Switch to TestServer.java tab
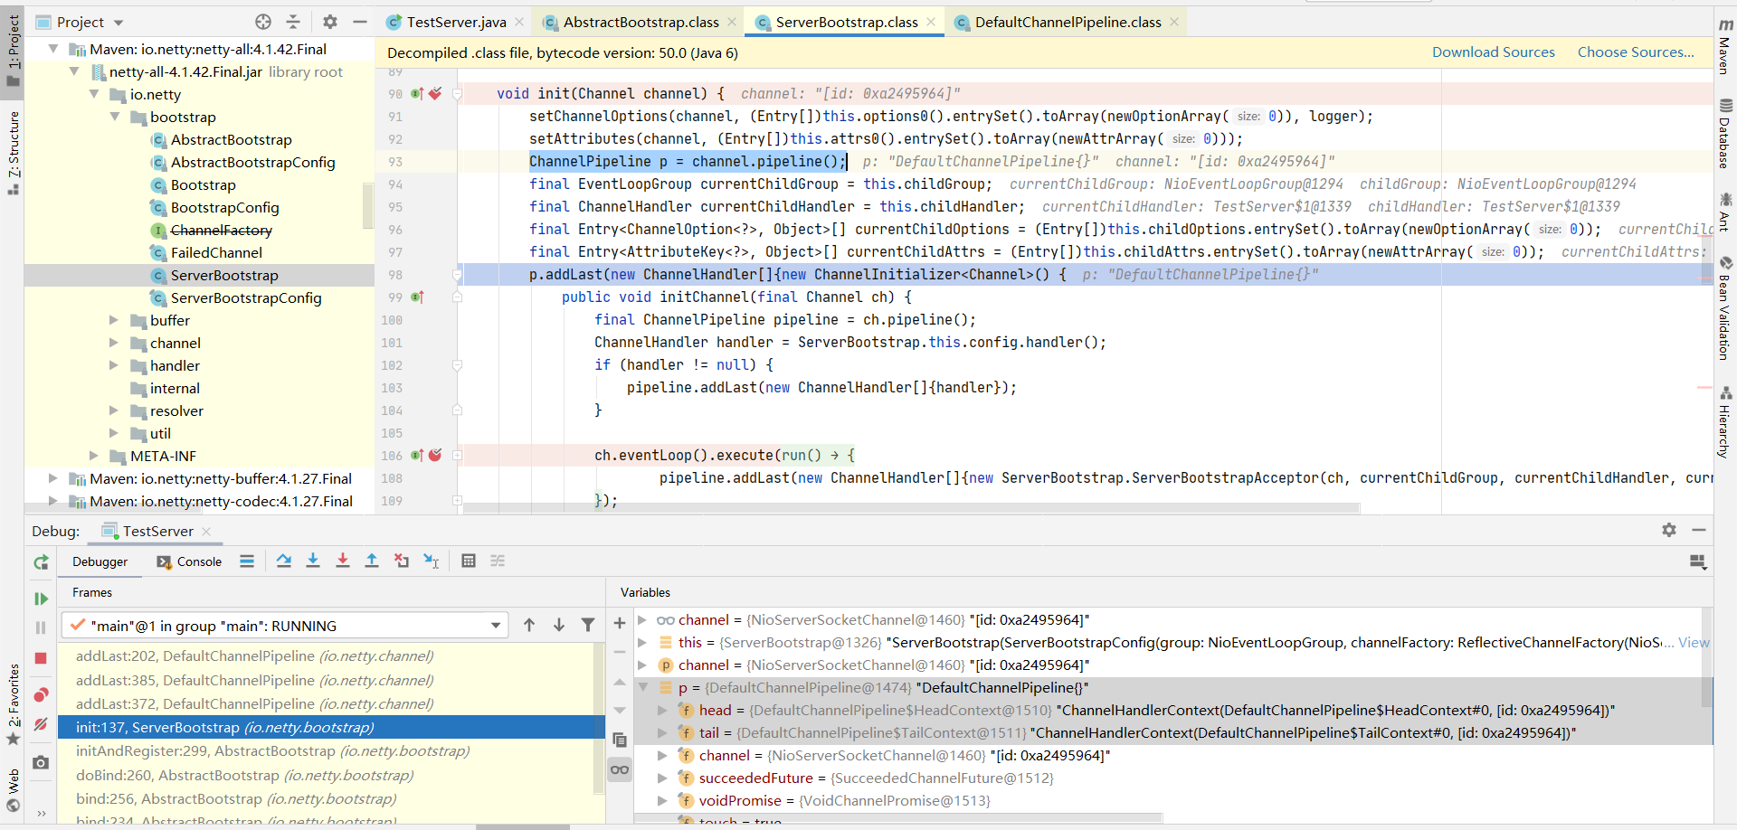Viewport: 1737px width, 830px height. [x=455, y=22]
